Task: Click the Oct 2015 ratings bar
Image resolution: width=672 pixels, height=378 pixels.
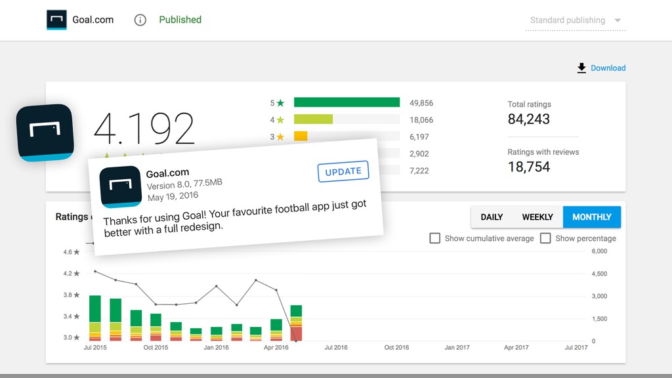Action: coord(156,327)
